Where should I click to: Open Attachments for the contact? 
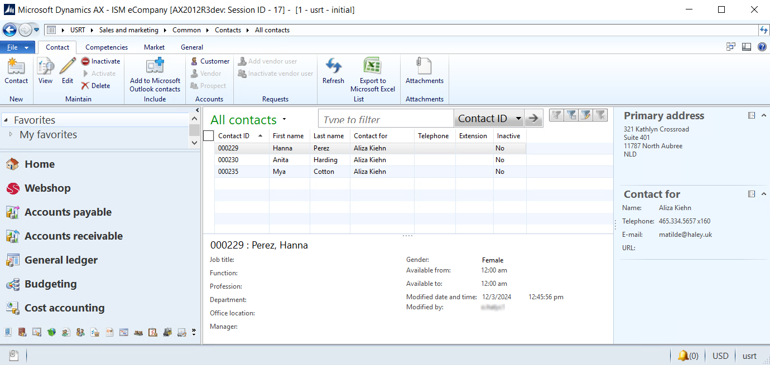pyautogui.click(x=425, y=71)
